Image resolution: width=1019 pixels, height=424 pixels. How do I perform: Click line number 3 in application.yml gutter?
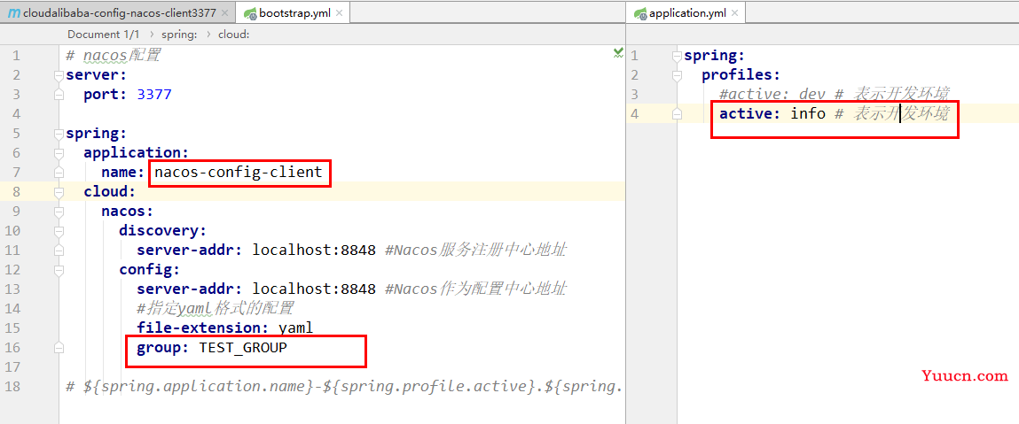point(635,95)
